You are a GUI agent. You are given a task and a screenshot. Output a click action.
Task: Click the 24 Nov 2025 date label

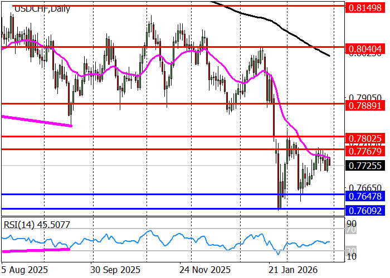pyautogui.click(x=205, y=270)
